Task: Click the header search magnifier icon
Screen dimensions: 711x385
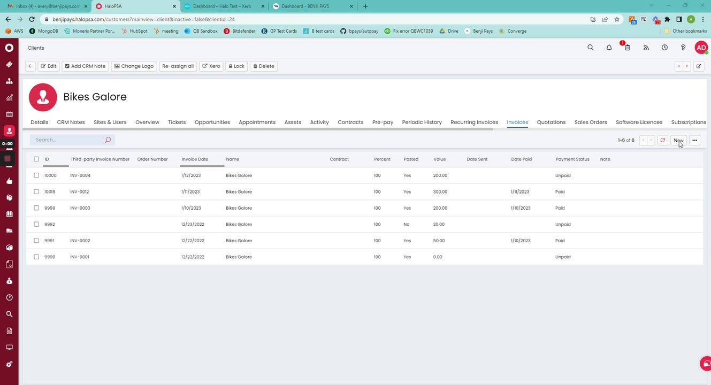Action: point(591,48)
